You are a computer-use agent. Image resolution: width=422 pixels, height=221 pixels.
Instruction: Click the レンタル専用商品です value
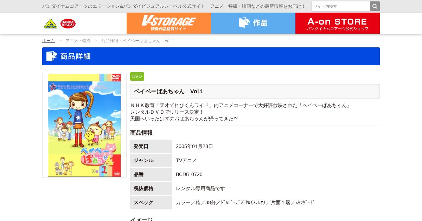point(200,188)
